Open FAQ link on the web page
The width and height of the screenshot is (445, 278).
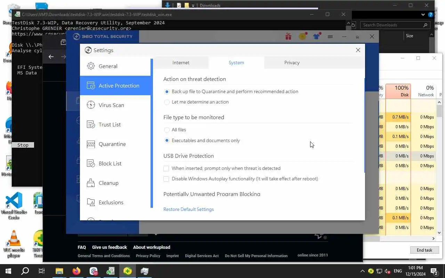[82, 247]
